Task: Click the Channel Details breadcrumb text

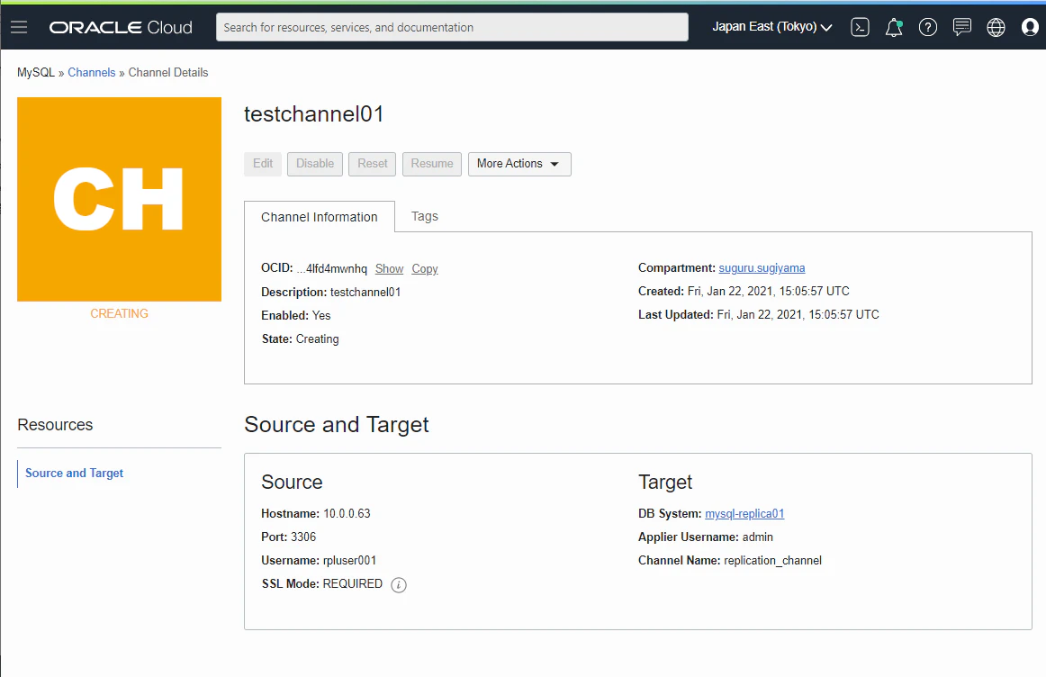Action: pyautogui.click(x=168, y=73)
